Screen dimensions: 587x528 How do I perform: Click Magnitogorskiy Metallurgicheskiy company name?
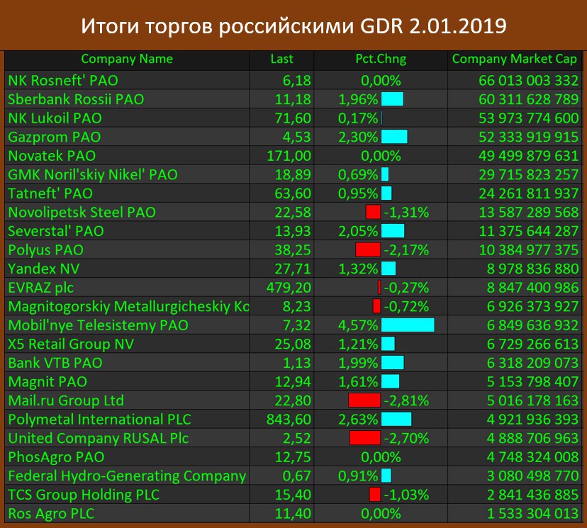128,306
